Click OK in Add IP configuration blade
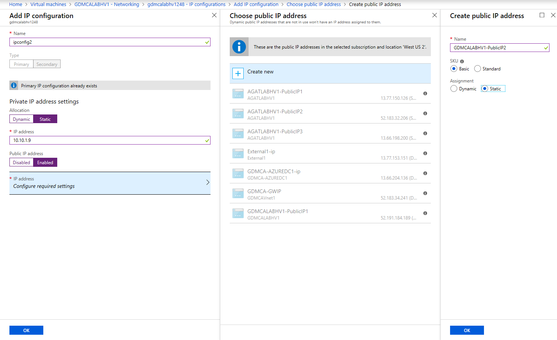This screenshot has height=340, width=557. [26, 330]
